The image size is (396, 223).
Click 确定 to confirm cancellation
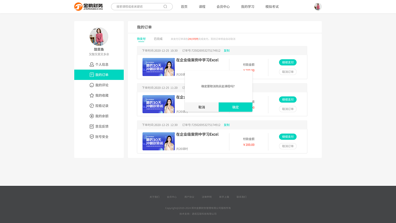point(235,107)
